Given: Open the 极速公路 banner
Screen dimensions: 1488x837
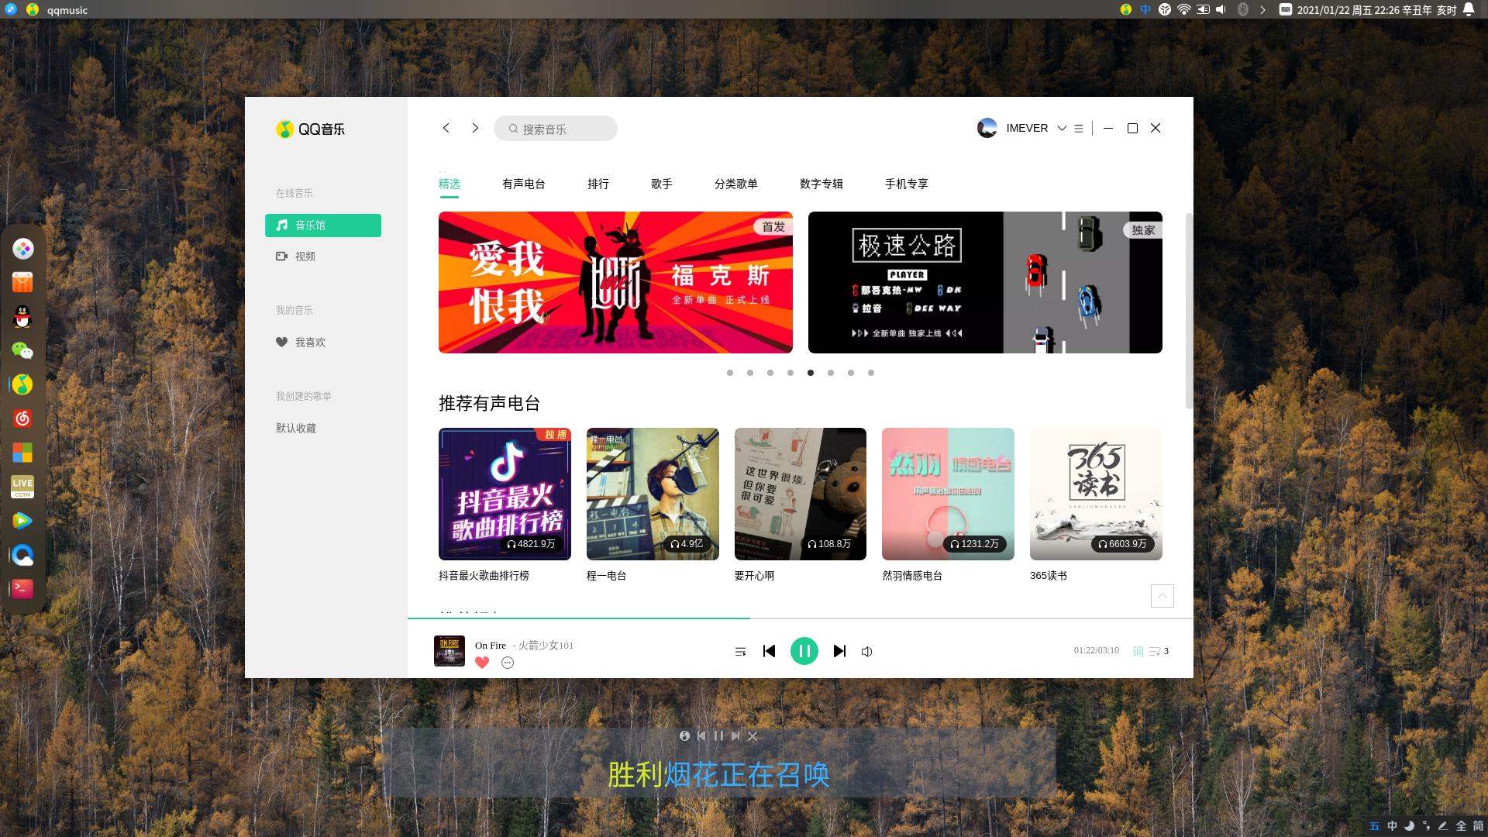Looking at the screenshot, I should [985, 282].
